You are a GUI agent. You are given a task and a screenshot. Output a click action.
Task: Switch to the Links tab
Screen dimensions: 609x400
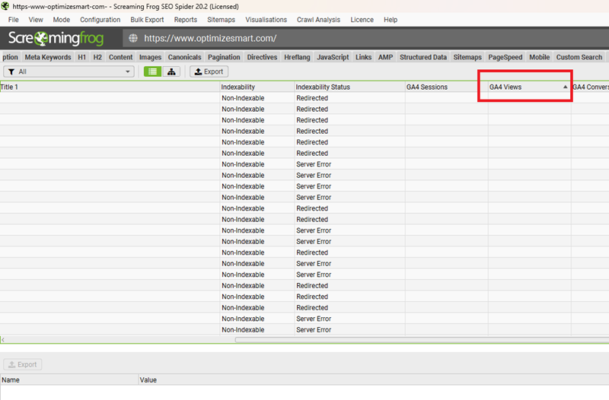pyautogui.click(x=364, y=57)
